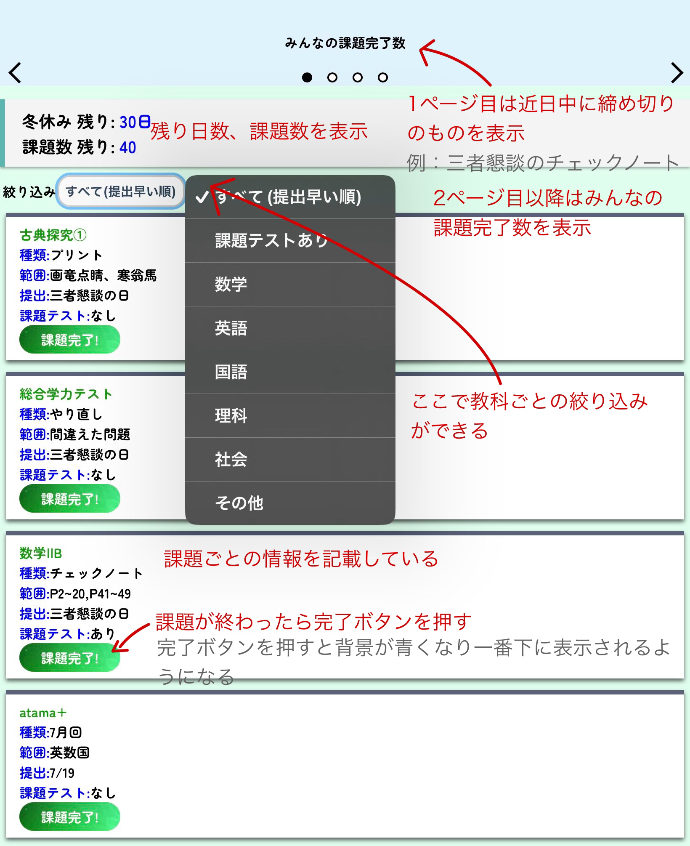Mark 古典探究① assignment as 課題完了
Viewport: 690px width, 846px height.
pyautogui.click(x=70, y=340)
